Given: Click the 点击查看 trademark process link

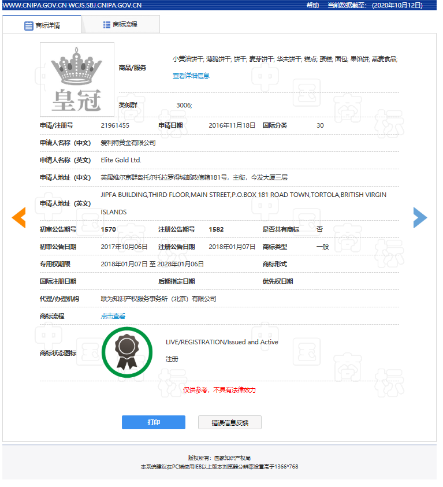Looking at the screenshot, I should point(113,316).
